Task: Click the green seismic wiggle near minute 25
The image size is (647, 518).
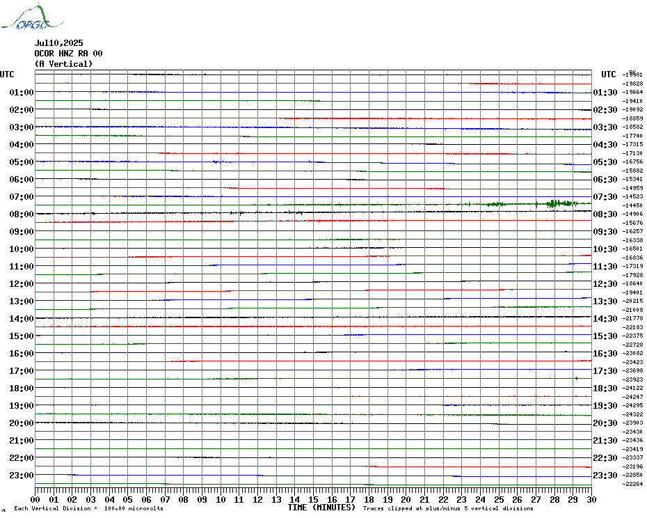Action: click(x=497, y=204)
